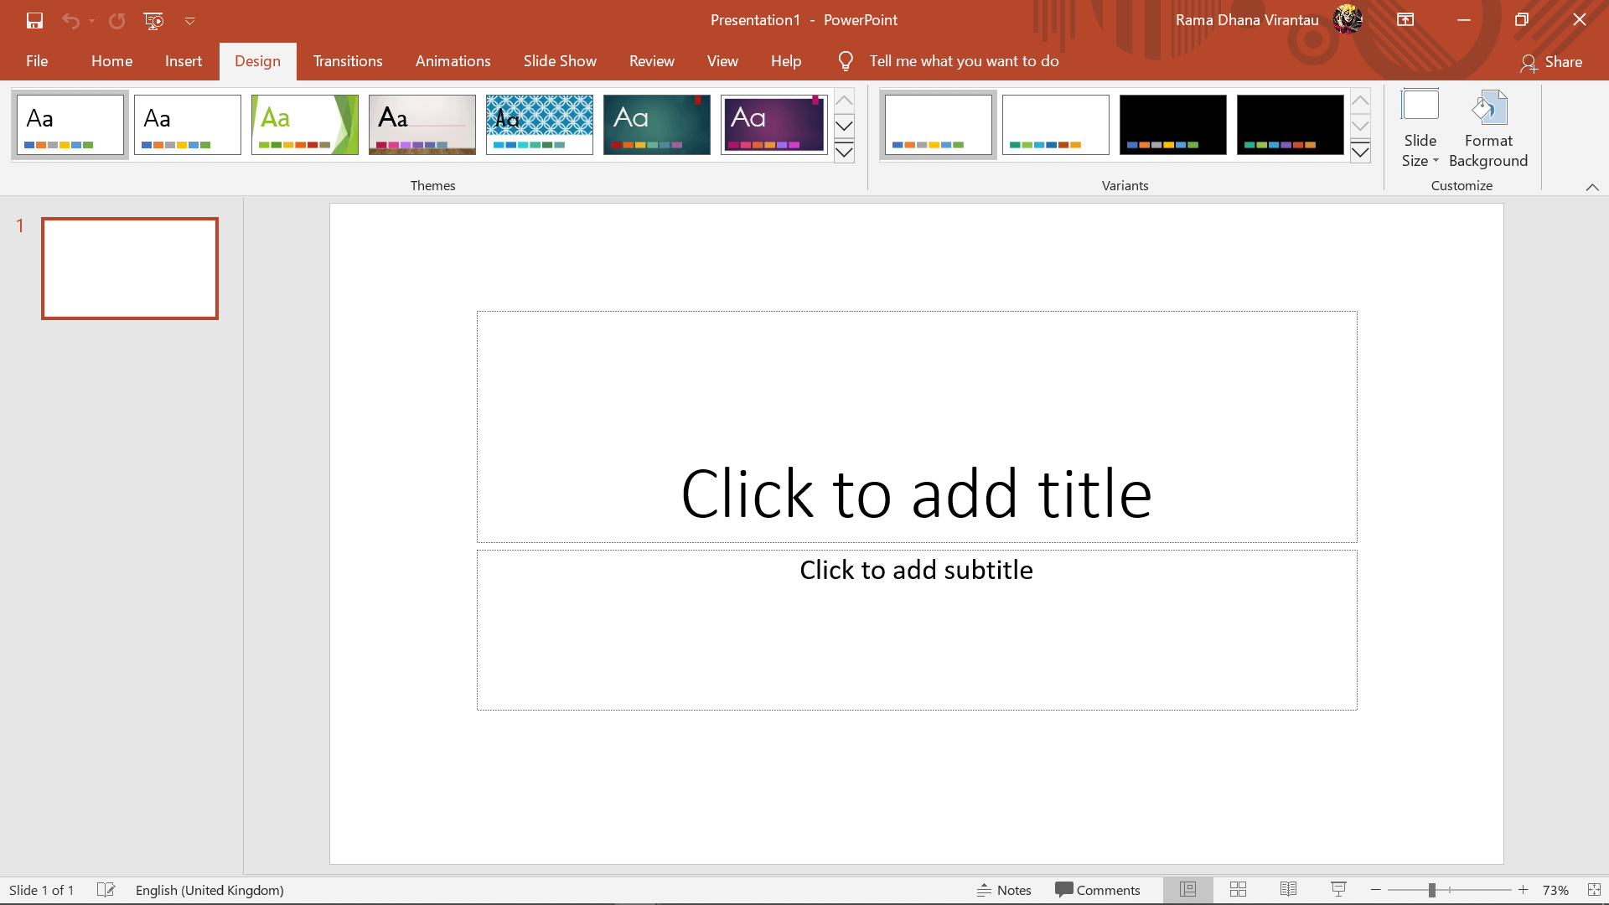Toggle the Comments pane
This screenshot has width=1609, height=905.
[x=1098, y=890]
